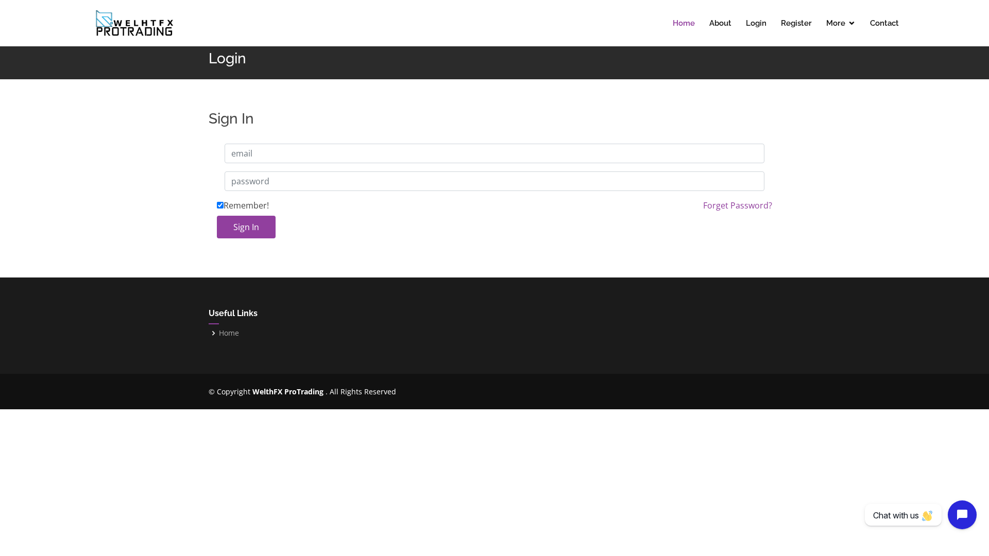Open the chat bubble widget icon
Viewport: 989px width, 556px height.
[962, 515]
